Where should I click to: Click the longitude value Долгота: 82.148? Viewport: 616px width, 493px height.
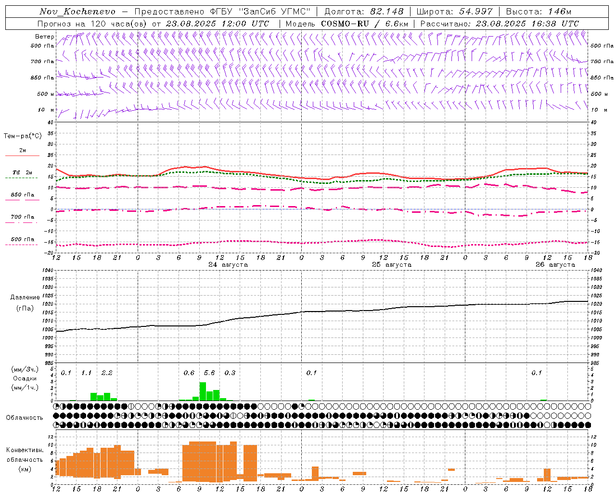(364, 12)
